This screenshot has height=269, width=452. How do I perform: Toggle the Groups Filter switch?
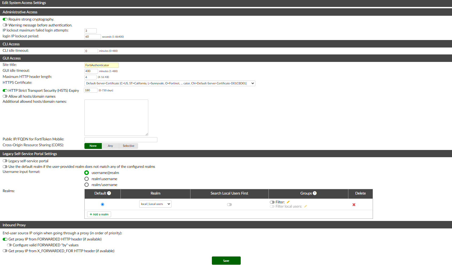272,202
